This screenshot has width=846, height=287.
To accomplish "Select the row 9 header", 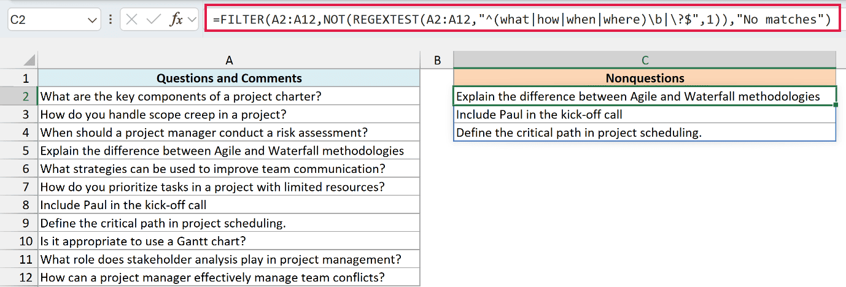I will tap(19, 223).
